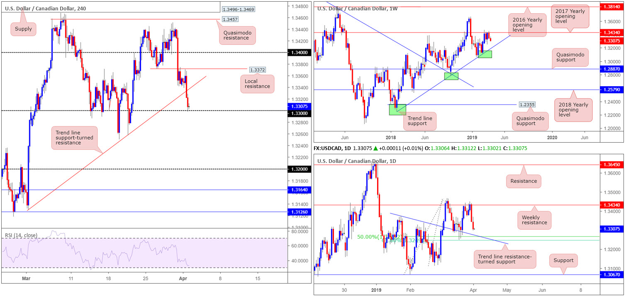Image resolution: width=626 pixels, height=296 pixels.
Task: Select the 1.38140 price label on the weekly chart
Action: (x=612, y=7)
